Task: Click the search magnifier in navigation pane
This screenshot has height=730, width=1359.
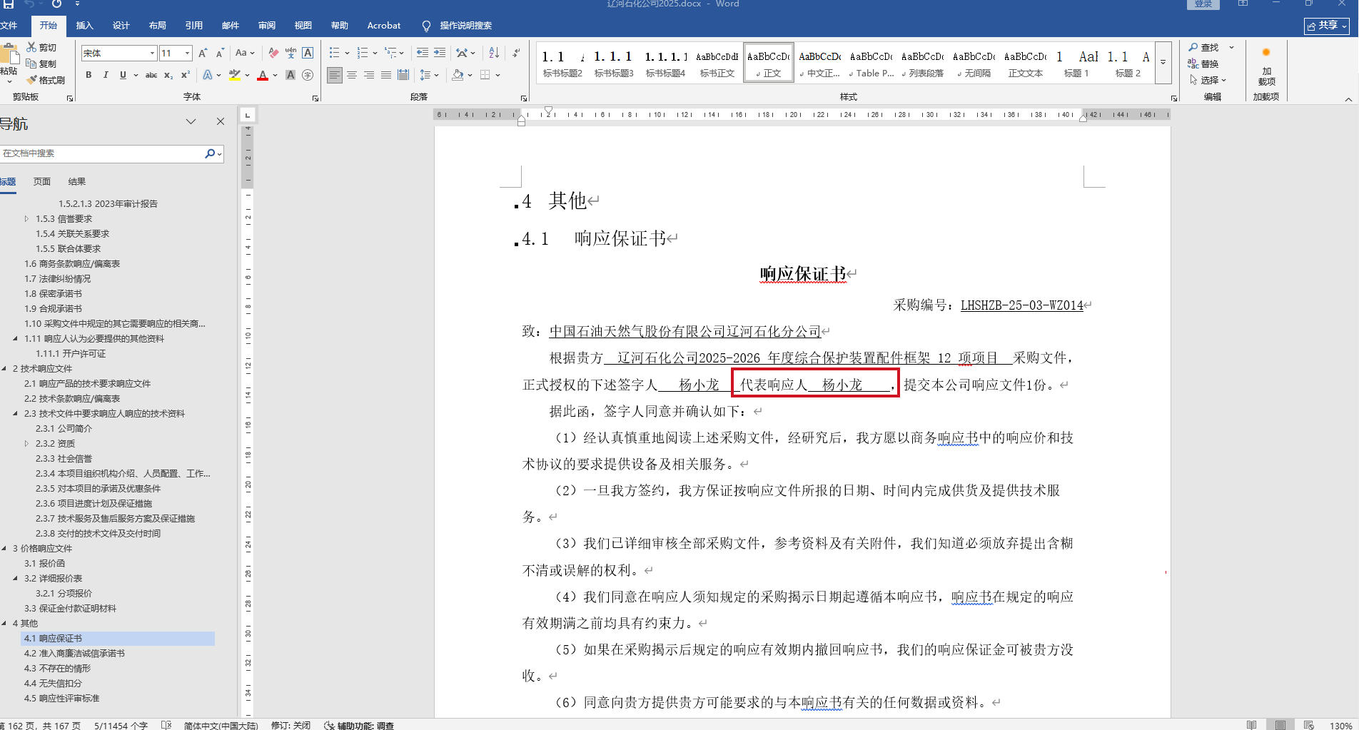Action: pos(210,153)
